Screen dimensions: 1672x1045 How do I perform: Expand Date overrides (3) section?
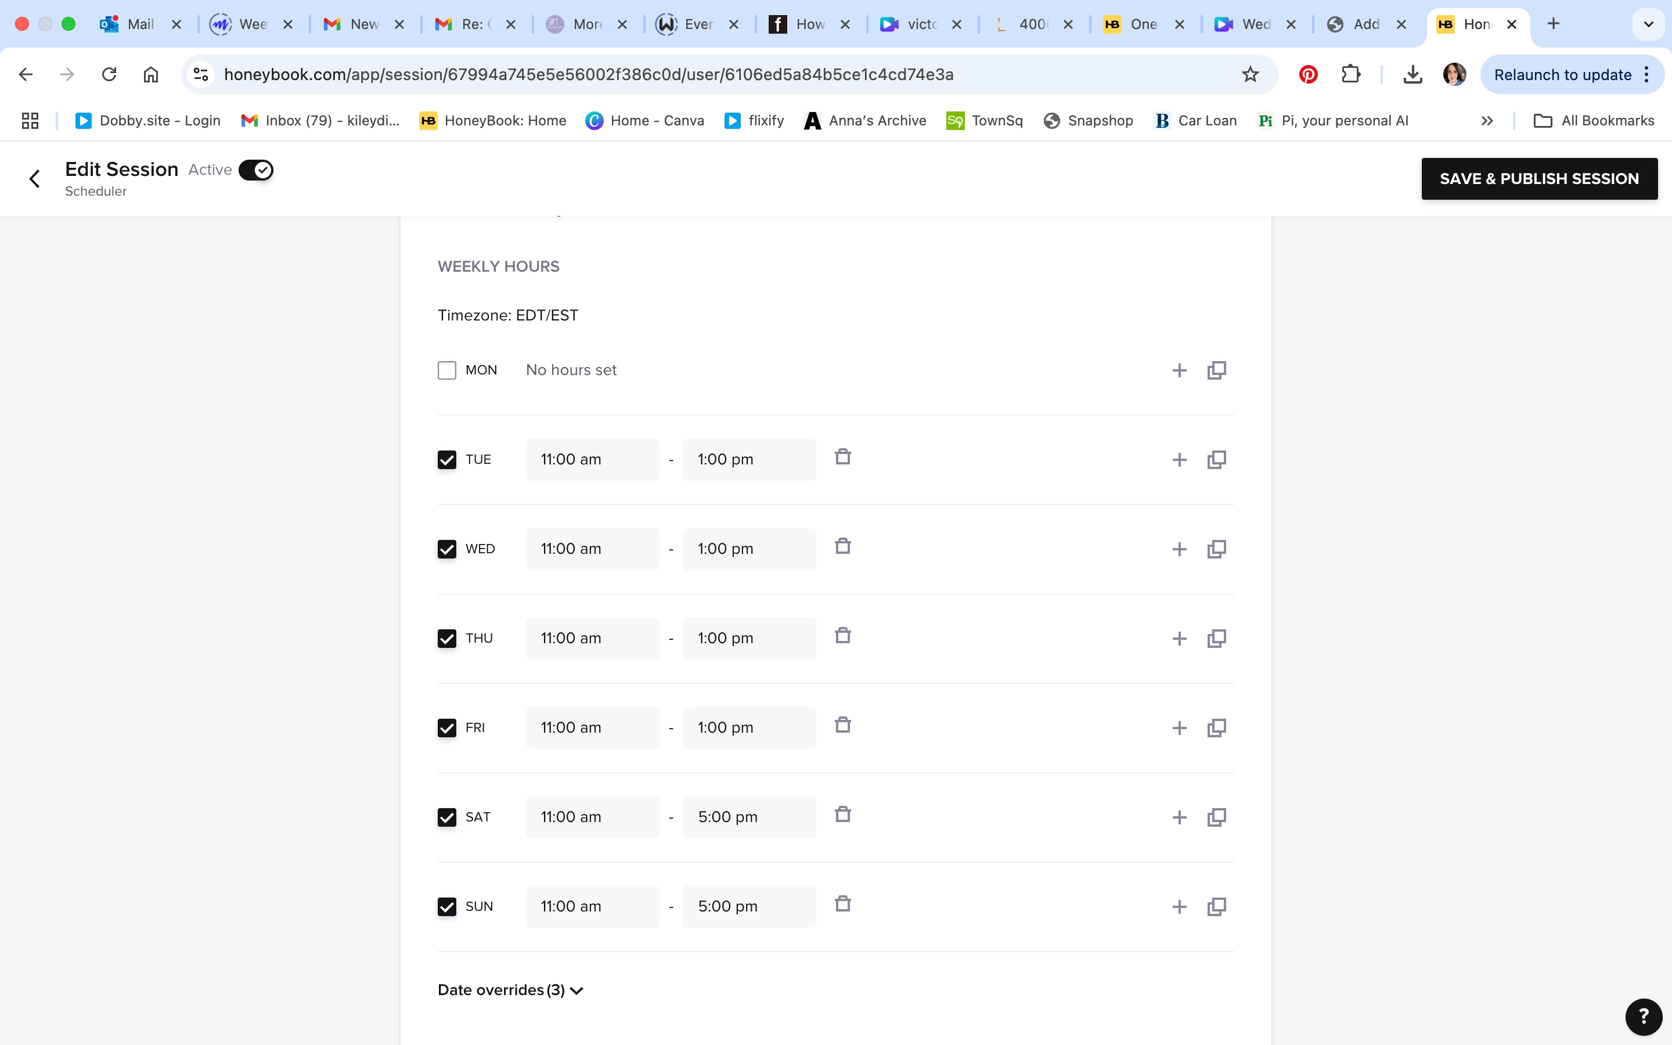(510, 990)
